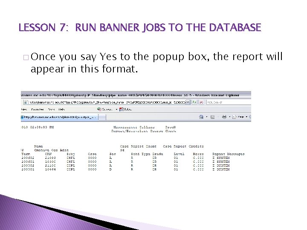The height and width of the screenshot is (230, 307).
Task: Open the Favorites menu
Action: (x=38, y=109)
